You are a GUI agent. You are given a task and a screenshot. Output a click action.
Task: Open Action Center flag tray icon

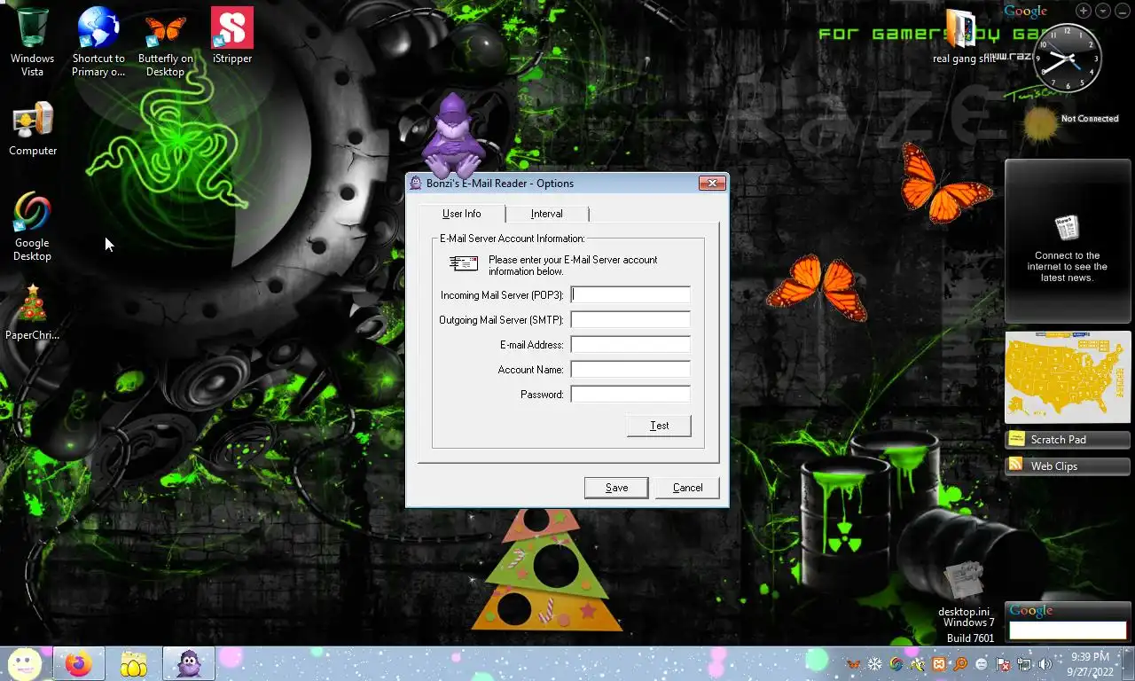click(x=1003, y=664)
